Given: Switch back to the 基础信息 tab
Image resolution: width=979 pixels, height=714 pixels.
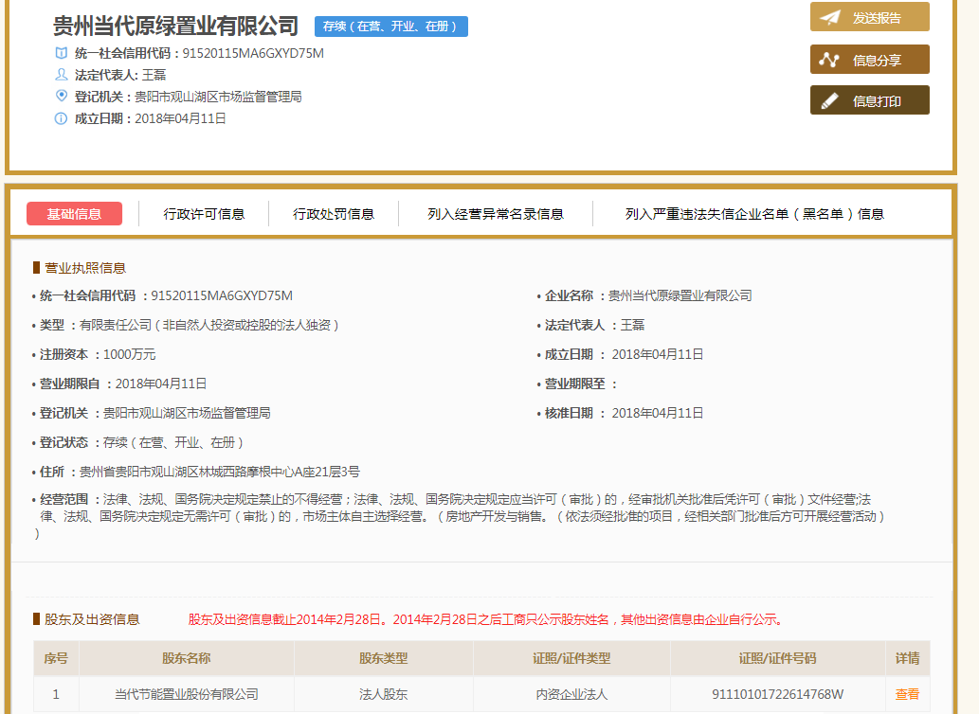Looking at the screenshot, I should [76, 214].
